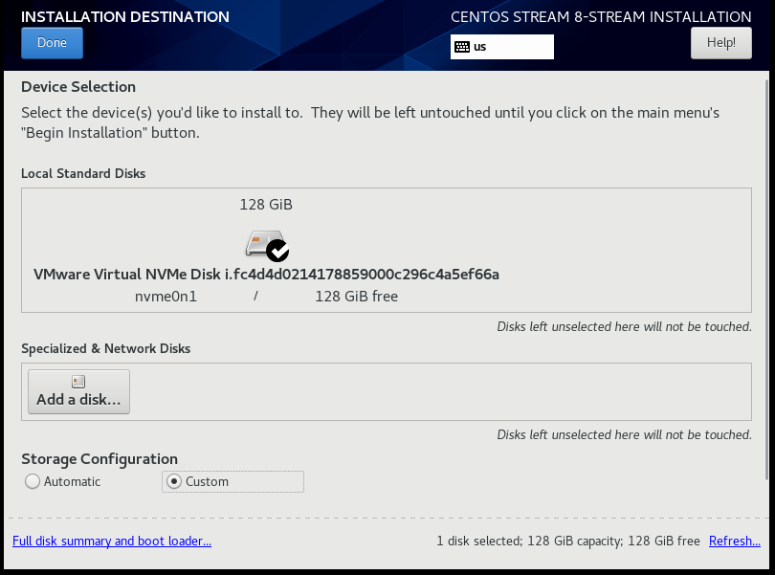This screenshot has width=775, height=575.
Task: Open Full disk summary and boot loader link
Action: tap(112, 541)
